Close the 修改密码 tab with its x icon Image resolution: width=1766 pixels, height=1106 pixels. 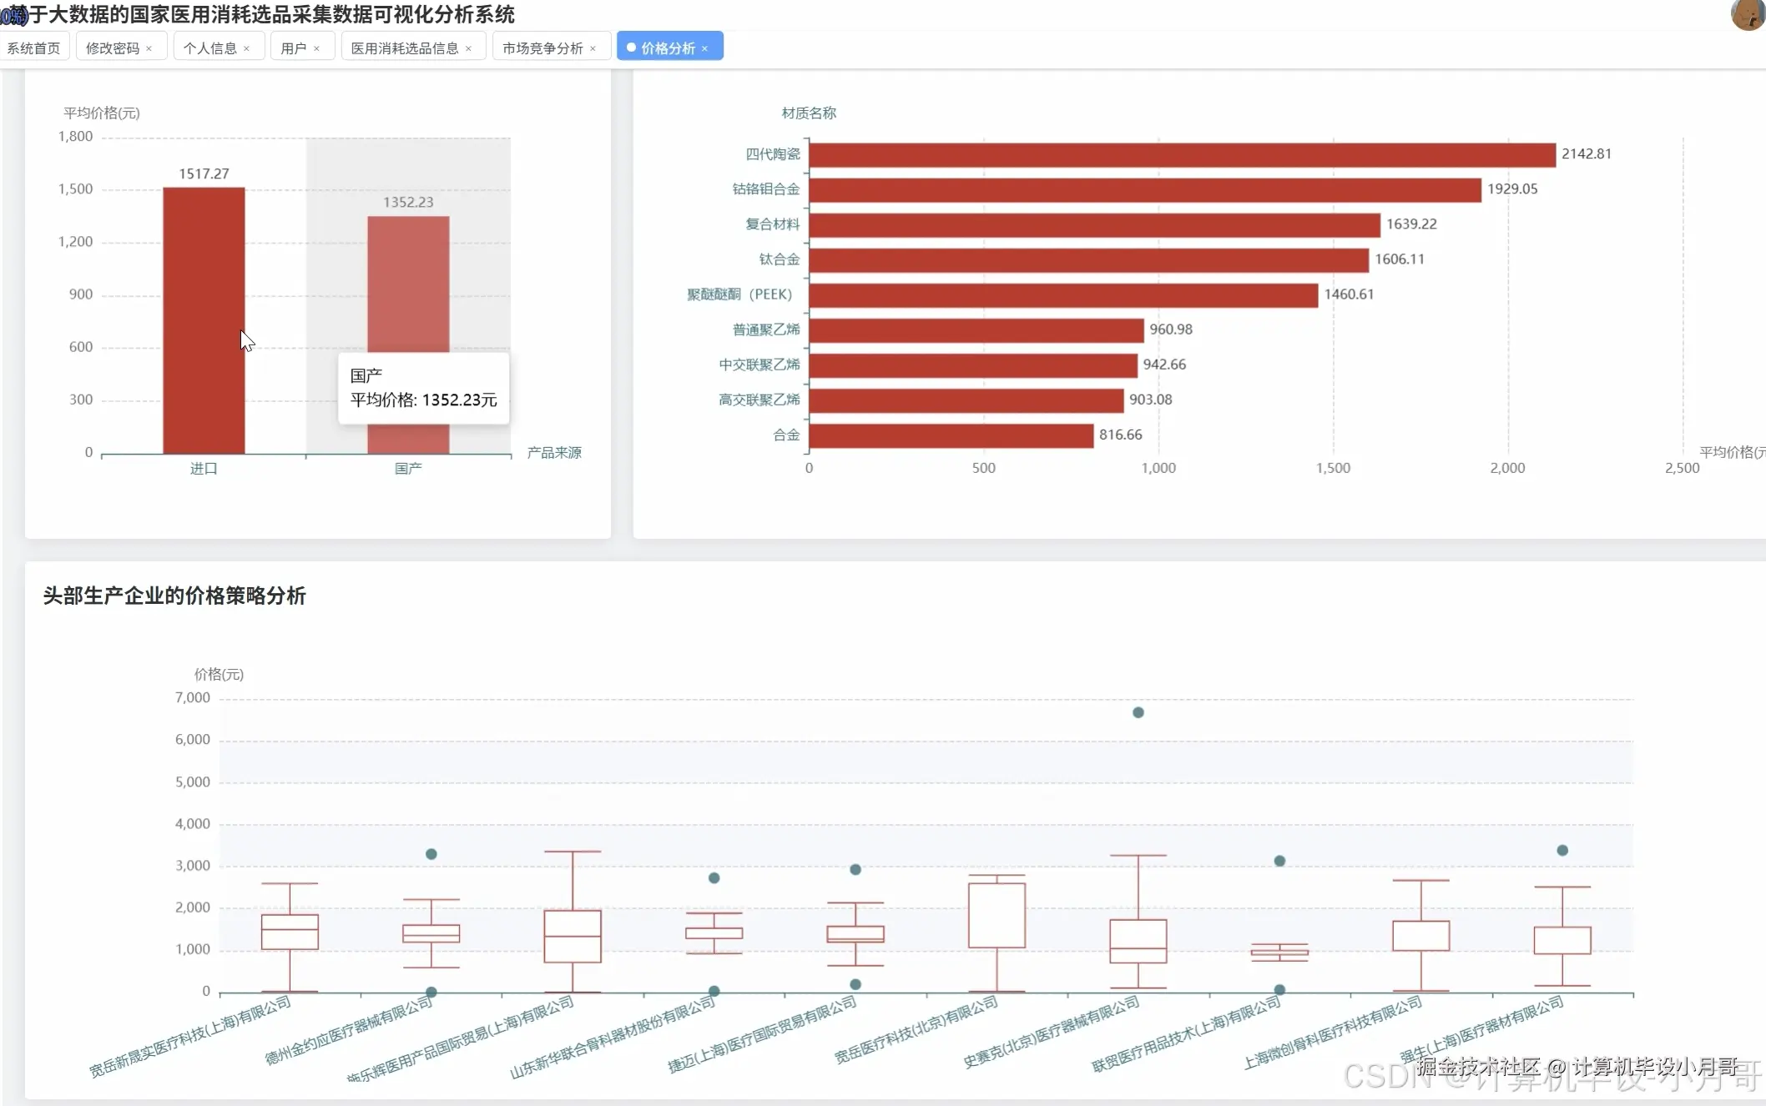(149, 48)
